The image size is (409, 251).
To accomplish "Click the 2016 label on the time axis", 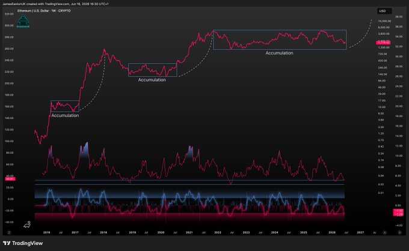I will 46,232.
